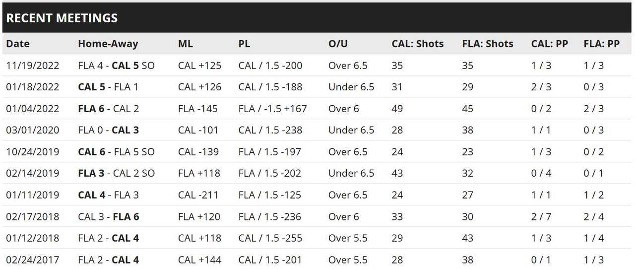Select the CAL: PP column header
The image size is (635, 269).
pyautogui.click(x=550, y=44)
